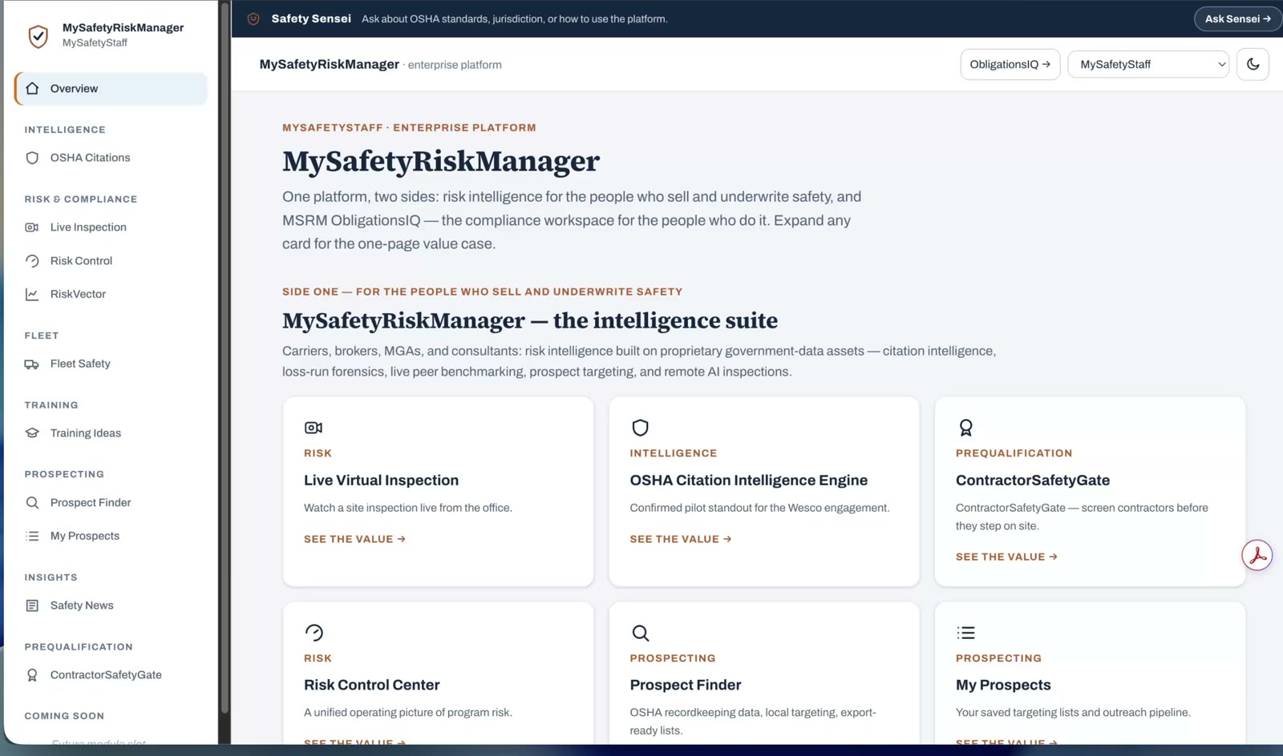Screen dimensions: 1283x756
Task: Click the Safety Sensei icon in top banner
Action: click(x=253, y=18)
